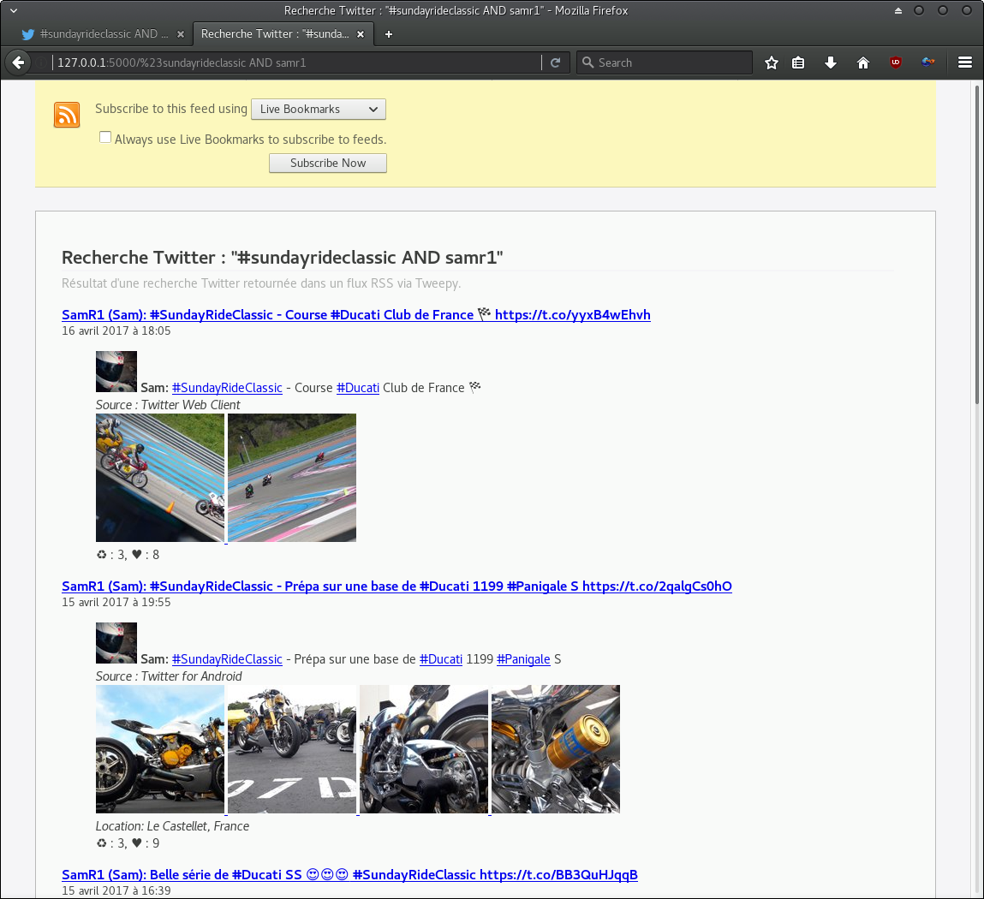Click the site info icon in the address bar
This screenshot has width=984, height=899.
(x=41, y=63)
